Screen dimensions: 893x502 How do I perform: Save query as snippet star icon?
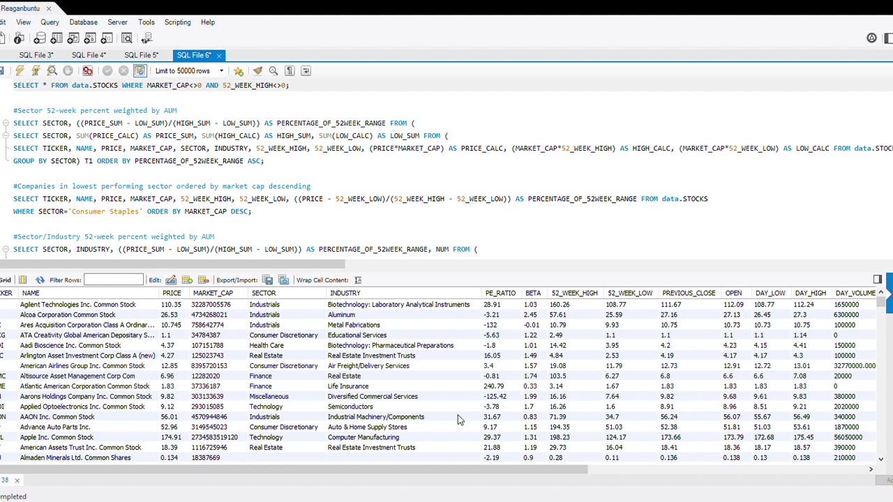239,70
